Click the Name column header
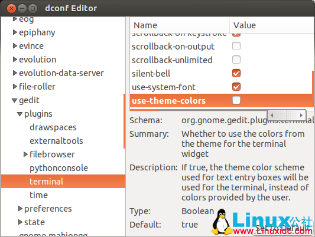Viewport: 315px width, 237px height. click(x=180, y=25)
